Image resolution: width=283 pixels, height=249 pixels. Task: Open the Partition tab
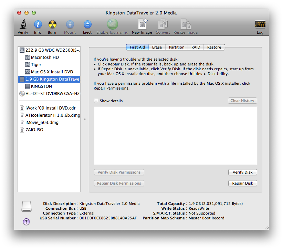(x=177, y=47)
